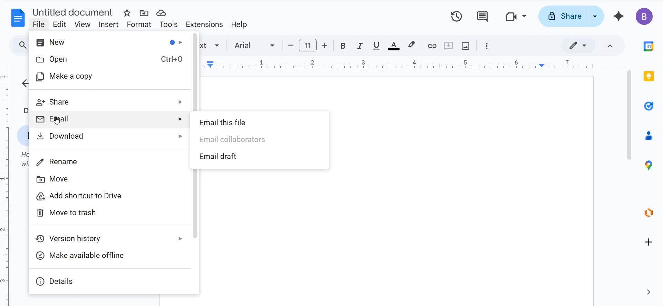Insert an image from toolbar

[x=465, y=46]
